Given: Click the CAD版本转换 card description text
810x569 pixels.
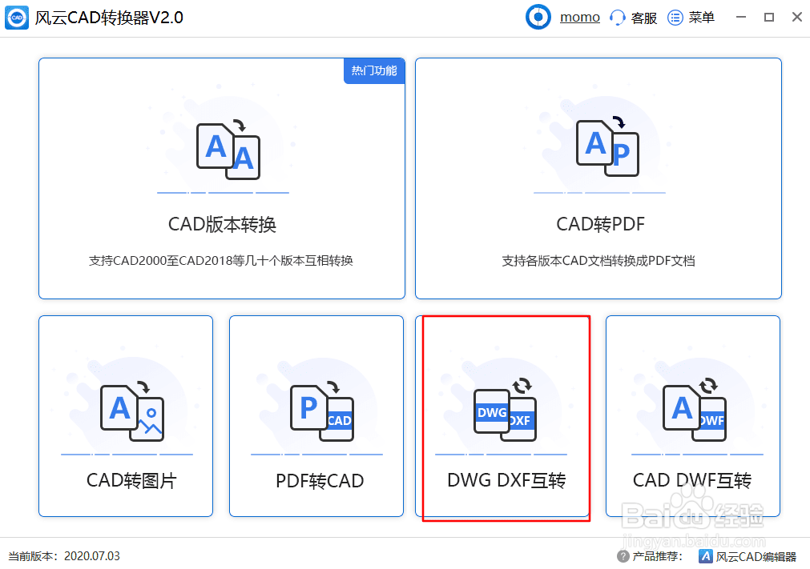Looking at the screenshot, I should (223, 262).
